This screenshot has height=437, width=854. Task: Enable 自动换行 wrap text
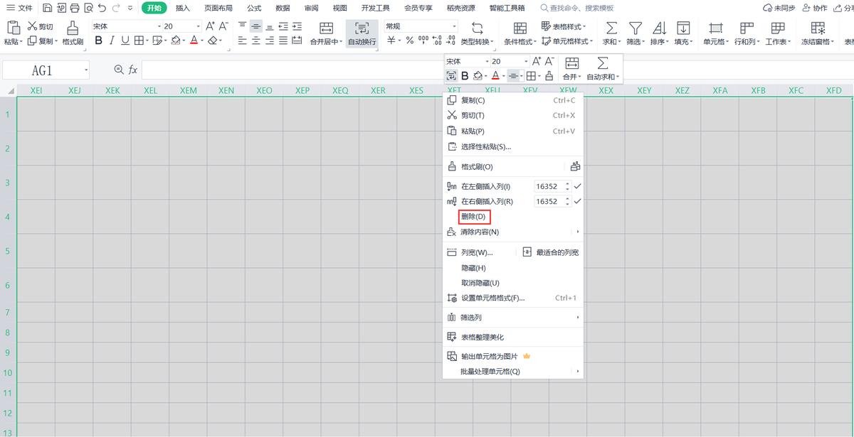(362, 33)
